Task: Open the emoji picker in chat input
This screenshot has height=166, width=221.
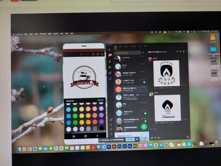Action: point(188,137)
